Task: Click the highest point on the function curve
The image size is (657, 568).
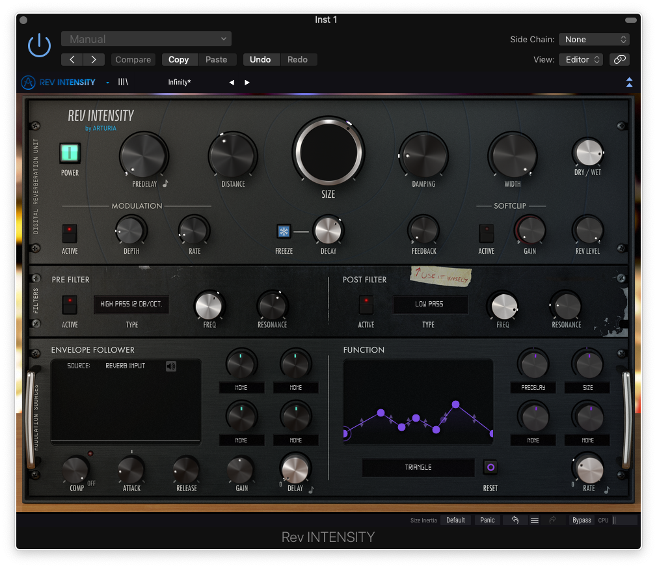Action: pos(455,405)
